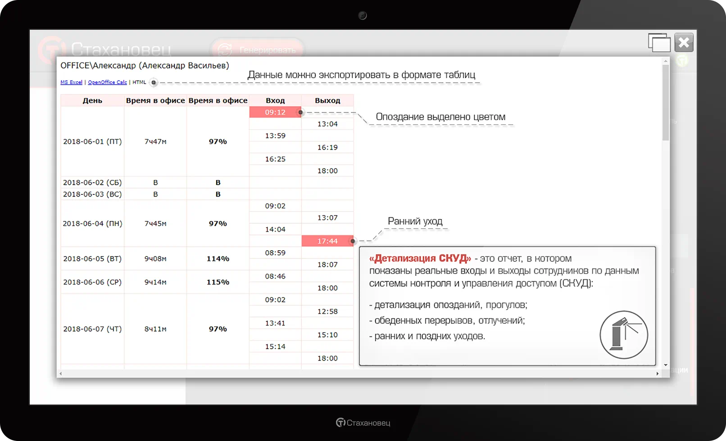Click the exit time 12:58
The height and width of the screenshot is (441, 726).
click(327, 311)
